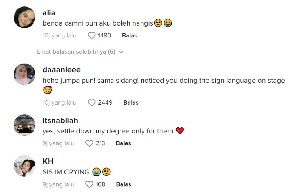Tap the heart on daaanieee's comment
This screenshot has width=294, height=193.
pos(92,103)
